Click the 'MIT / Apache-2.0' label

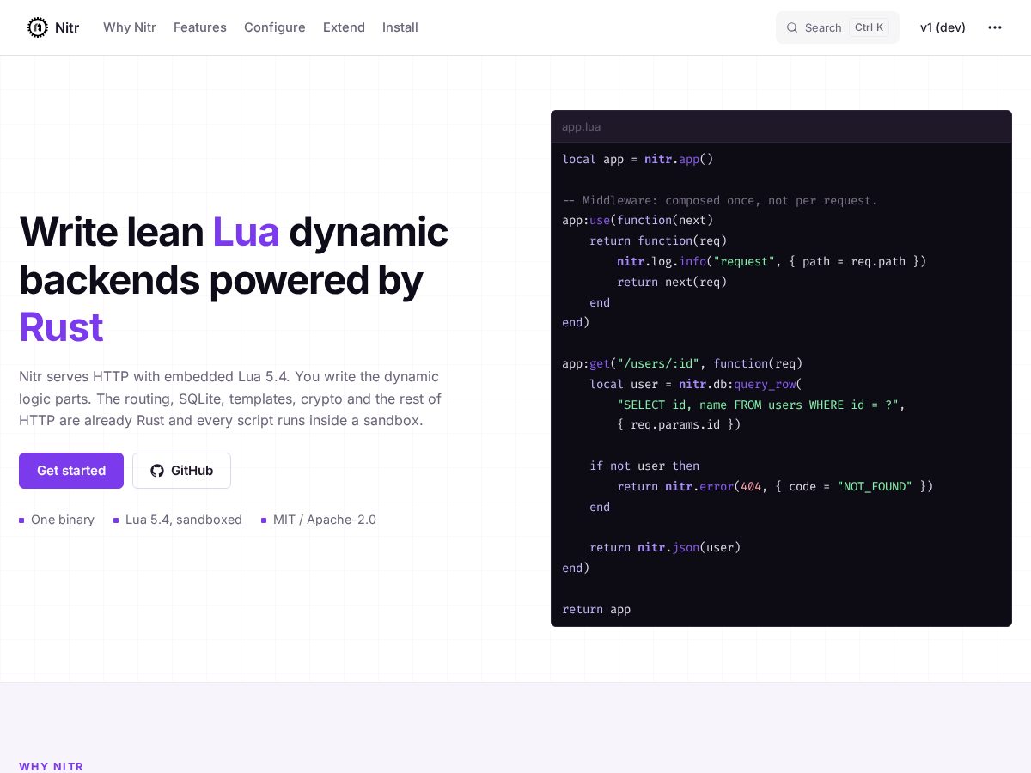(x=325, y=520)
